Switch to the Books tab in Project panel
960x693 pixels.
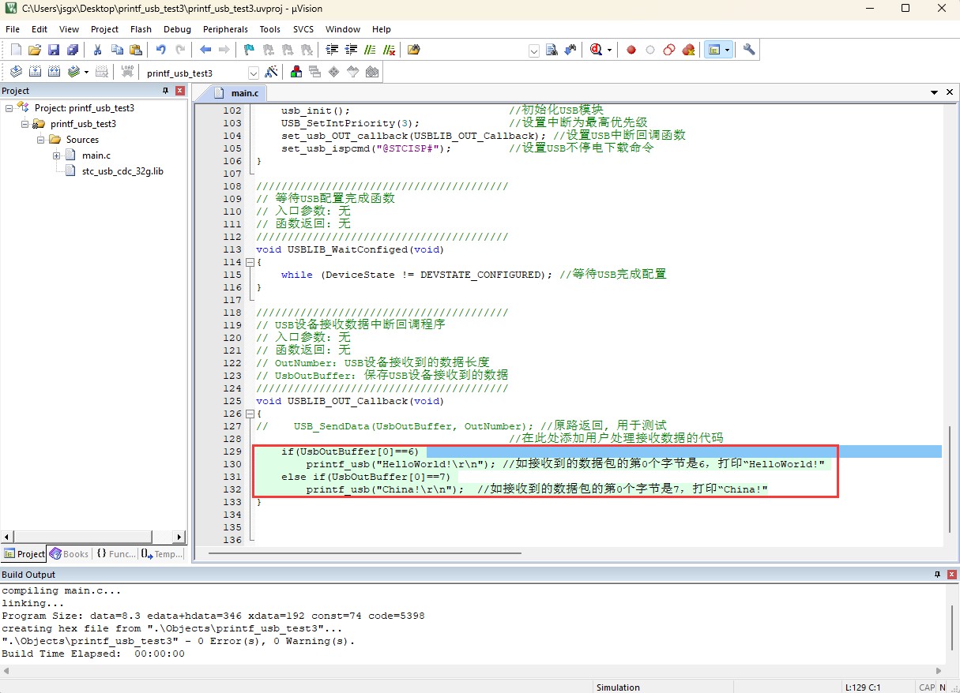click(x=70, y=554)
